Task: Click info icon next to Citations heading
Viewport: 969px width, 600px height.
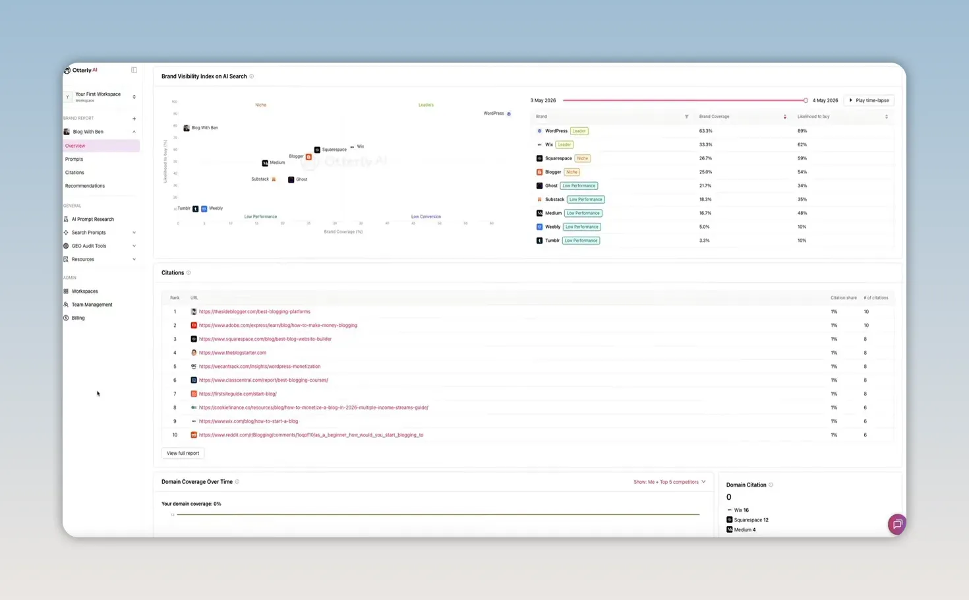Action: [x=189, y=273]
